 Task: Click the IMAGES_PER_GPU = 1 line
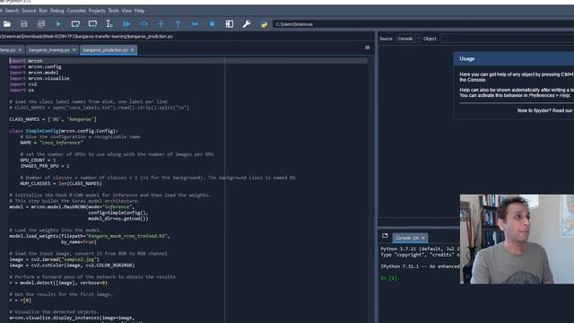[45, 166]
